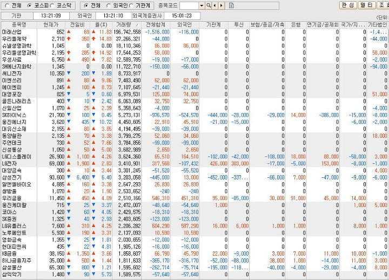
Task: Sort by the 투신 column header
Action: (239, 24)
